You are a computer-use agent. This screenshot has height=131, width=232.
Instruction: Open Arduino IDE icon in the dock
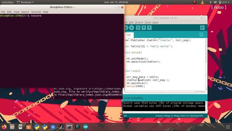86,127
